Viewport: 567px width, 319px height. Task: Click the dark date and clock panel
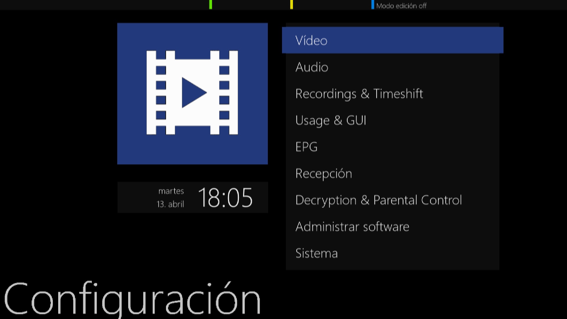point(193,197)
